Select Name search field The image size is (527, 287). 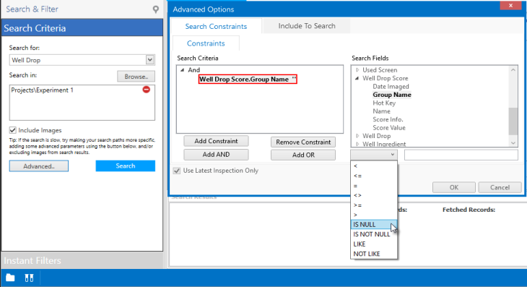[381, 111]
